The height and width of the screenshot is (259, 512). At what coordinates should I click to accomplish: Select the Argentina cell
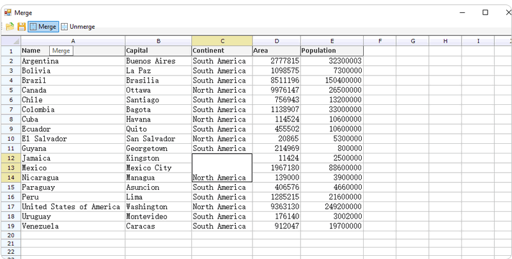[x=73, y=61]
